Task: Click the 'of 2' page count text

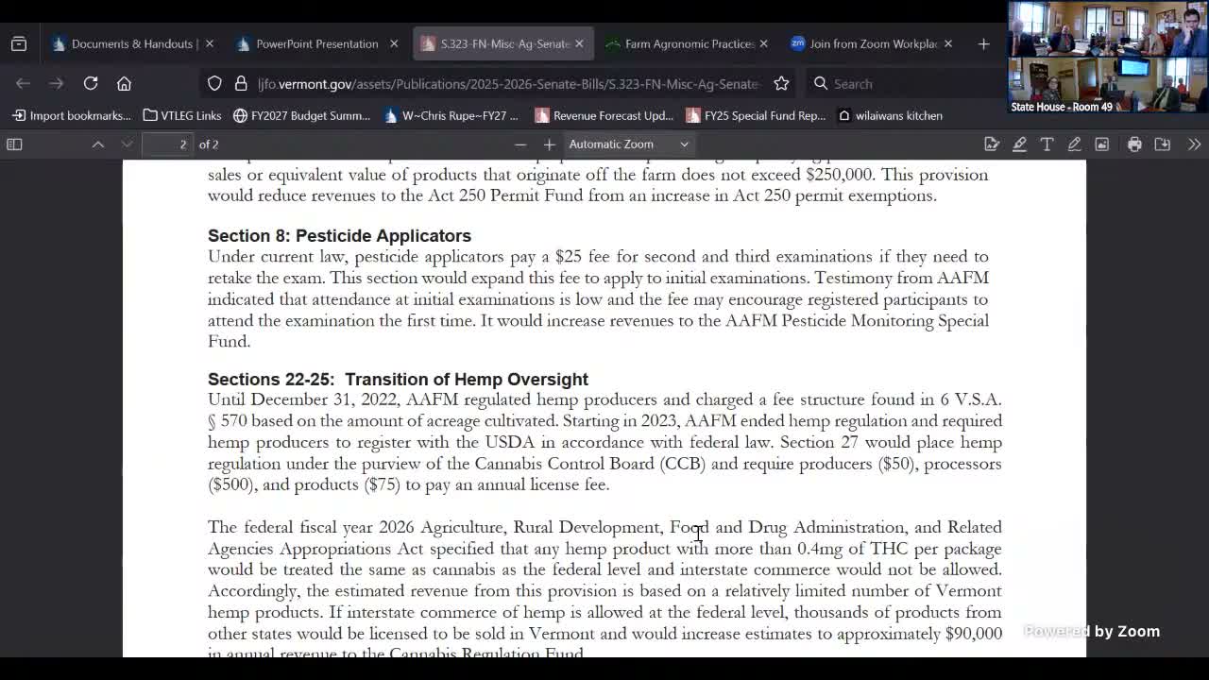Action: click(x=209, y=144)
